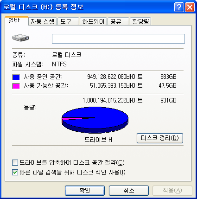Confirm with the 확인 button

pos(85,191)
